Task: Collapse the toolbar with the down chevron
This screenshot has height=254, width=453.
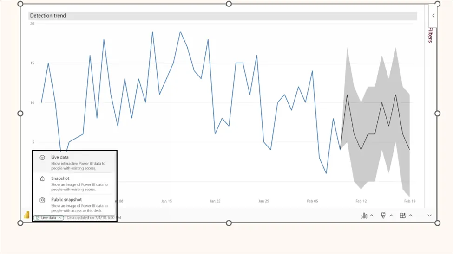Action: pyautogui.click(x=429, y=216)
